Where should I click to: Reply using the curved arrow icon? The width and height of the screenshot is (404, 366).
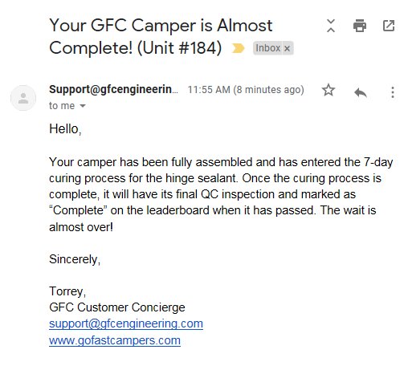(x=361, y=92)
